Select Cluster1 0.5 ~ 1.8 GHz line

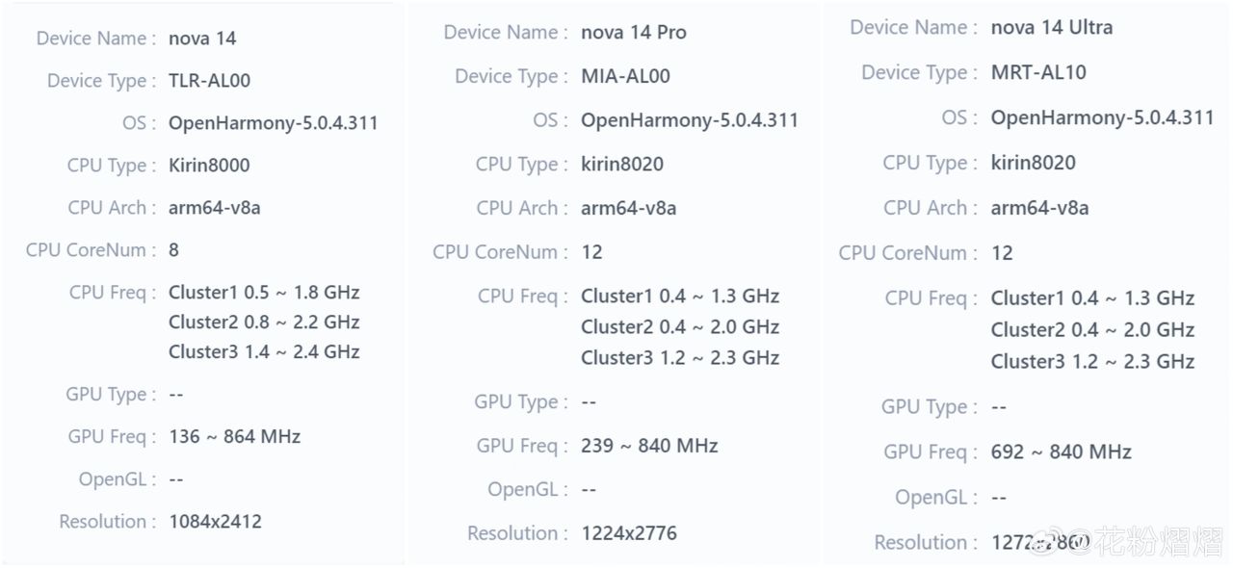(x=264, y=293)
